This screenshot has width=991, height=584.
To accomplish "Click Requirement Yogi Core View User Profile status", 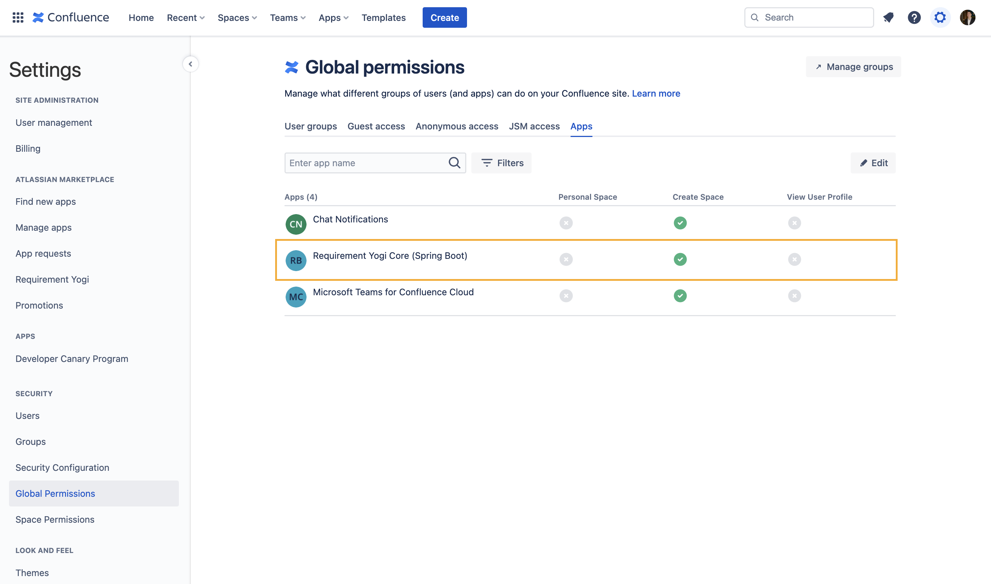I will coord(794,259).
